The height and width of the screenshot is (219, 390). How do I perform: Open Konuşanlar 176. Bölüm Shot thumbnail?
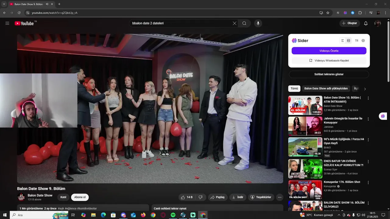[305, 190]
